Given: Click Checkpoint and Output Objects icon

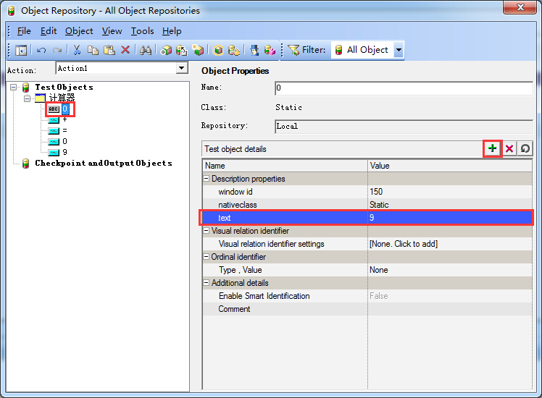Looking at the screenshot, I should (x=26, y=164).
